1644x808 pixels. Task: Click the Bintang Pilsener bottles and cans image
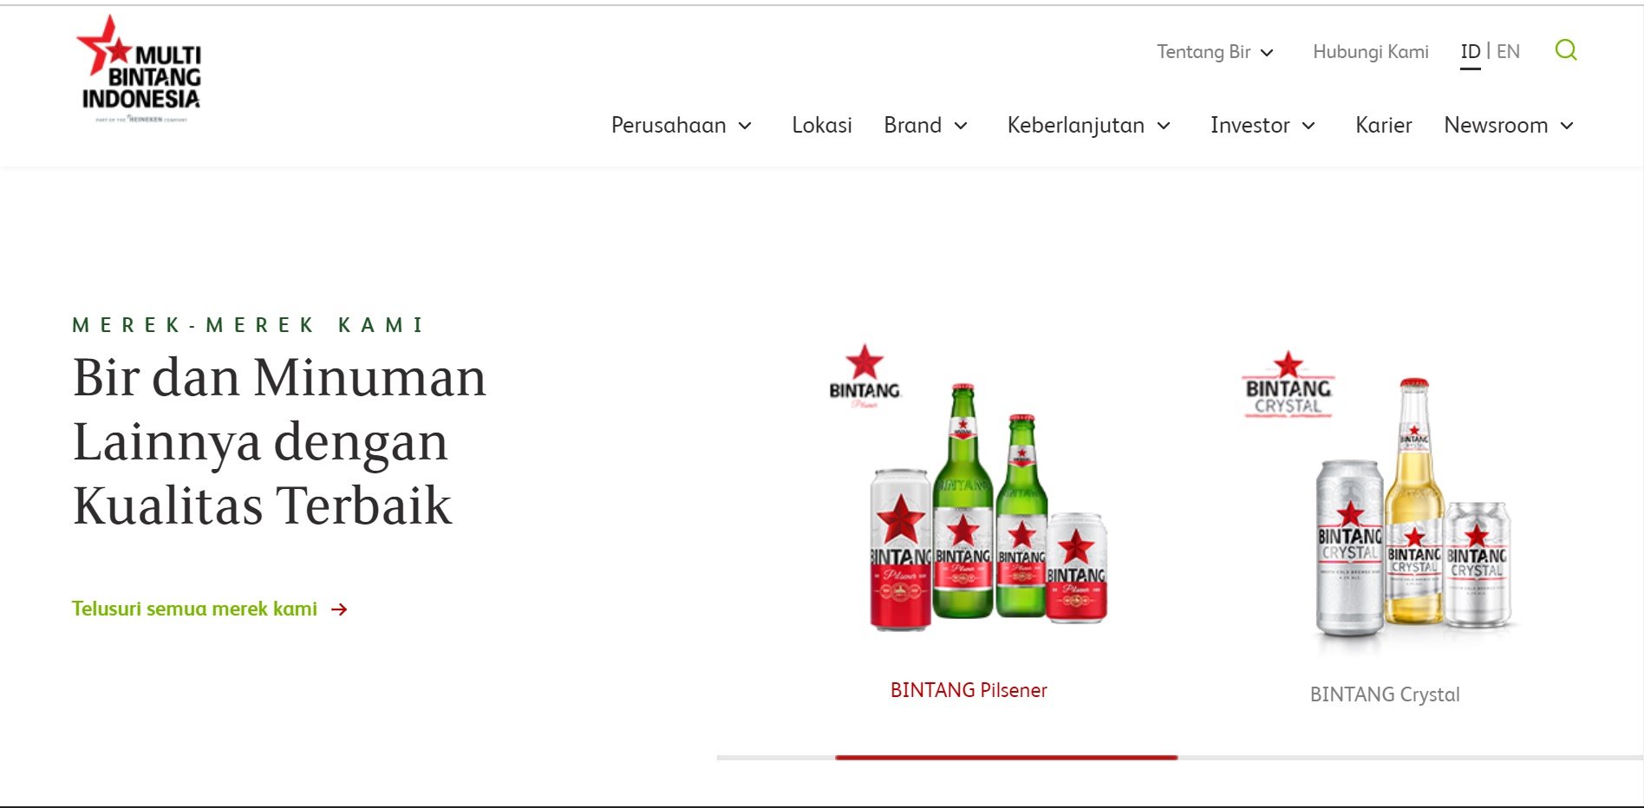click(988, 507)
